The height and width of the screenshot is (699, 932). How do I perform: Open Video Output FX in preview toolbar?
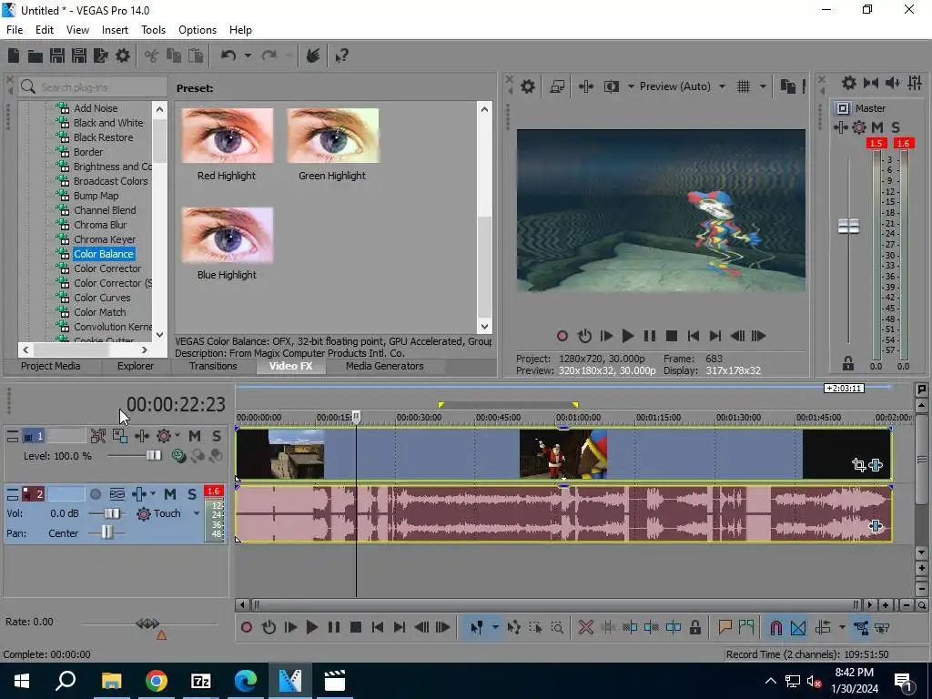pos(586,86)
